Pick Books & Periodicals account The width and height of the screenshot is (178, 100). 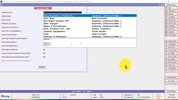(90, 26)
